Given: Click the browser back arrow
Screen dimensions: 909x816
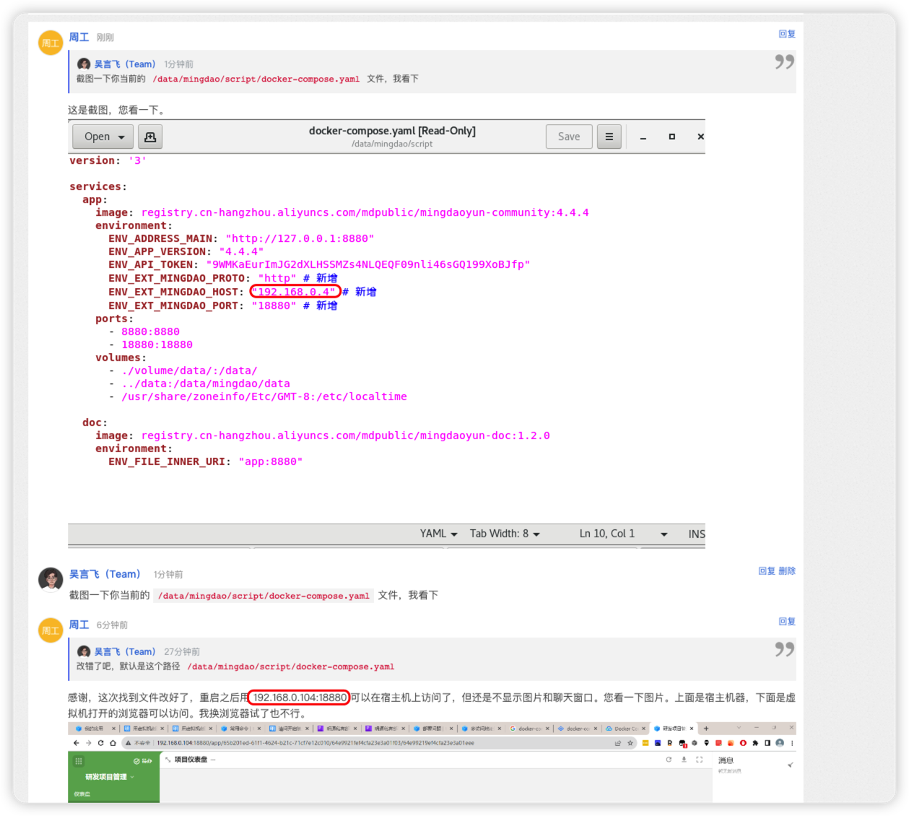Looking at the screenshot, I should click(x=77, y=743).
